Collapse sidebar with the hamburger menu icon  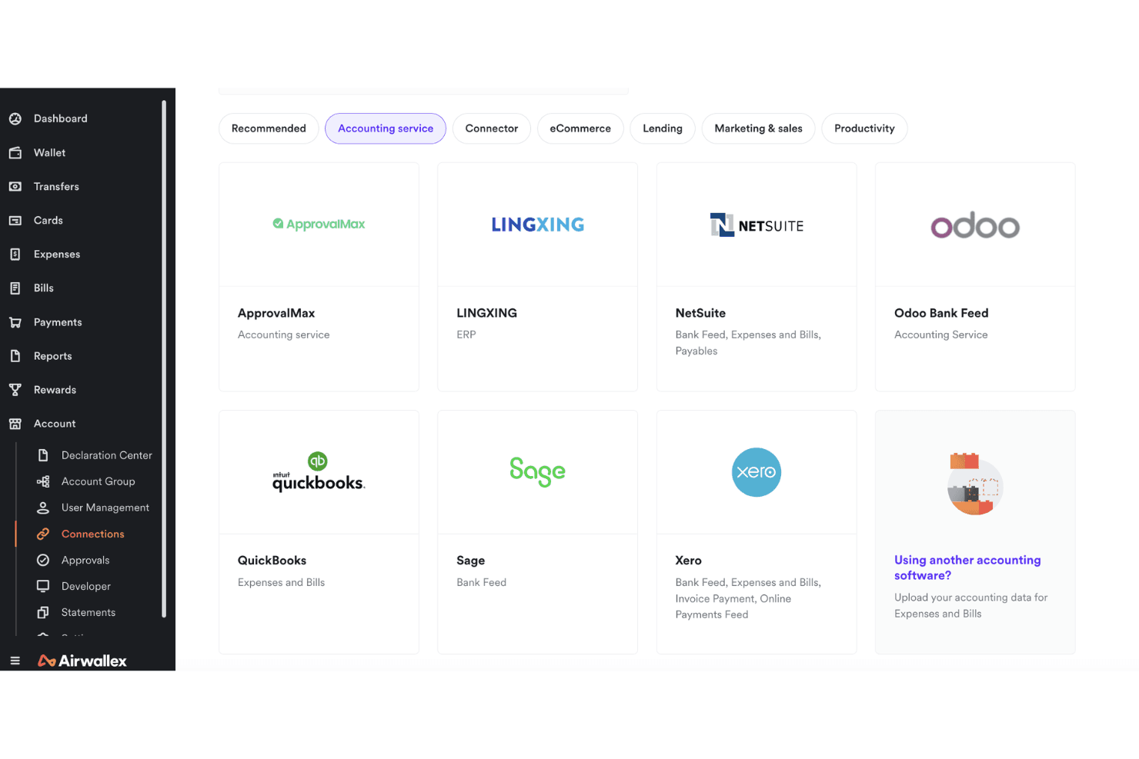click(15, 661)
